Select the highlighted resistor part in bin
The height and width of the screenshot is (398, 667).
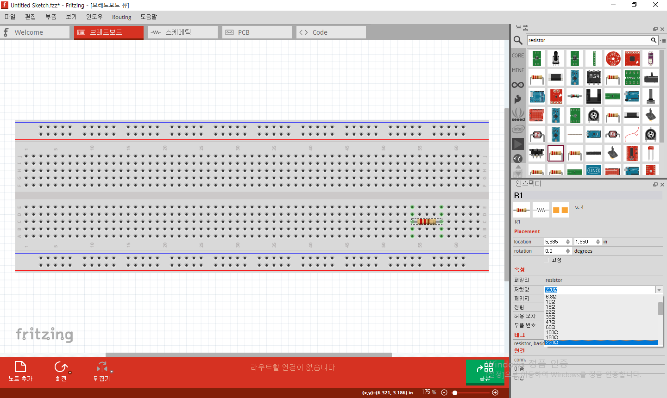tap(556, 153)
